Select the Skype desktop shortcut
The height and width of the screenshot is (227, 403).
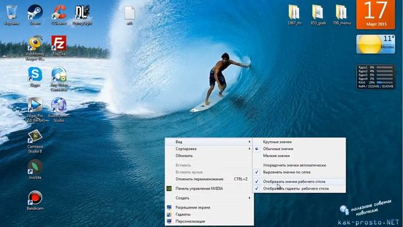(x=35, y=77)
